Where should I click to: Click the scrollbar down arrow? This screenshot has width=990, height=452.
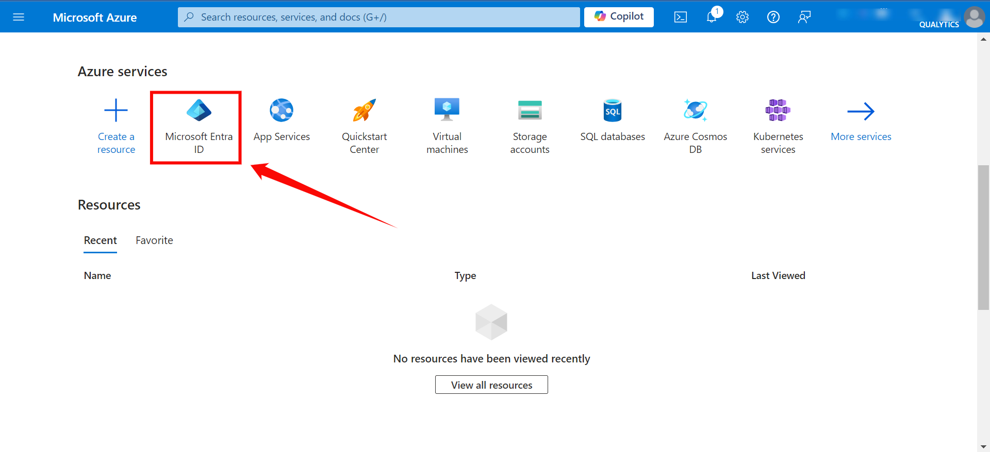[983, 447]
